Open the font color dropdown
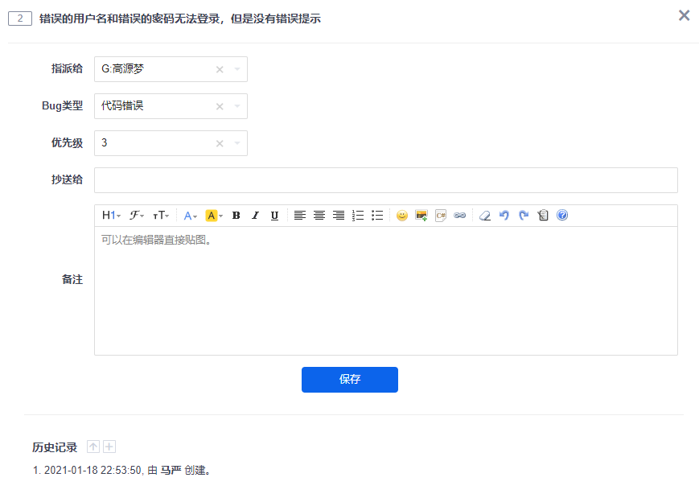 [x=190, y=215]
